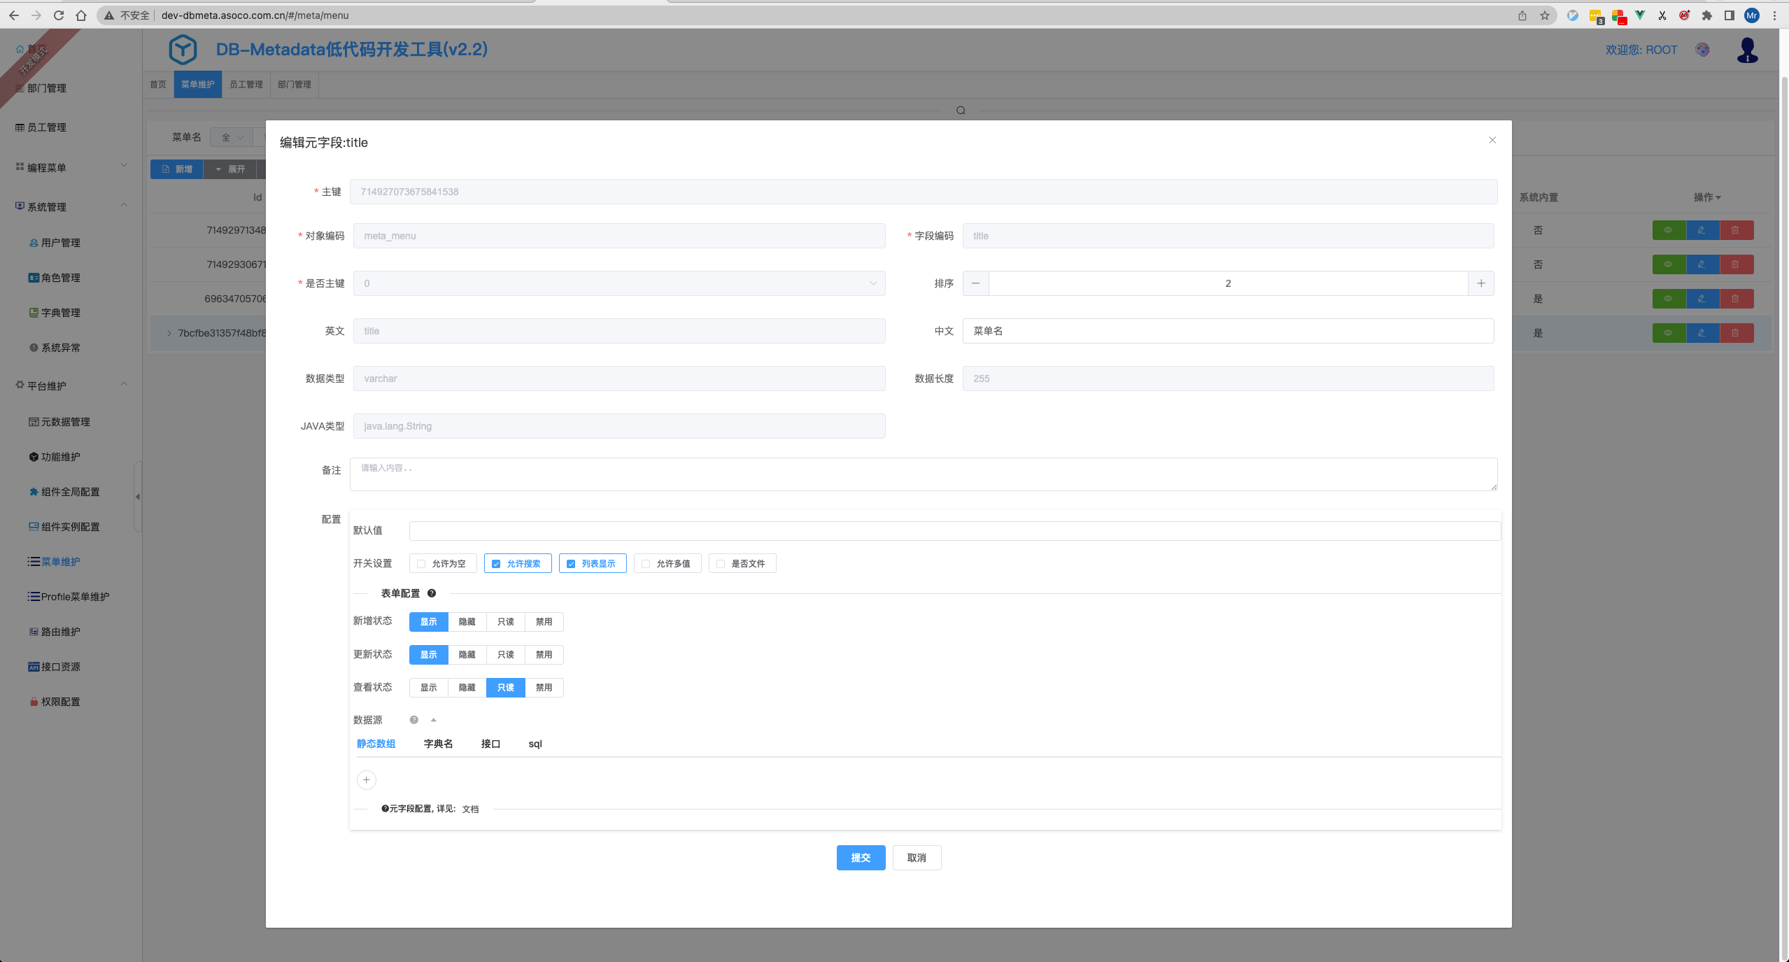Bookmark page with the star icon

click(1544, 15)
